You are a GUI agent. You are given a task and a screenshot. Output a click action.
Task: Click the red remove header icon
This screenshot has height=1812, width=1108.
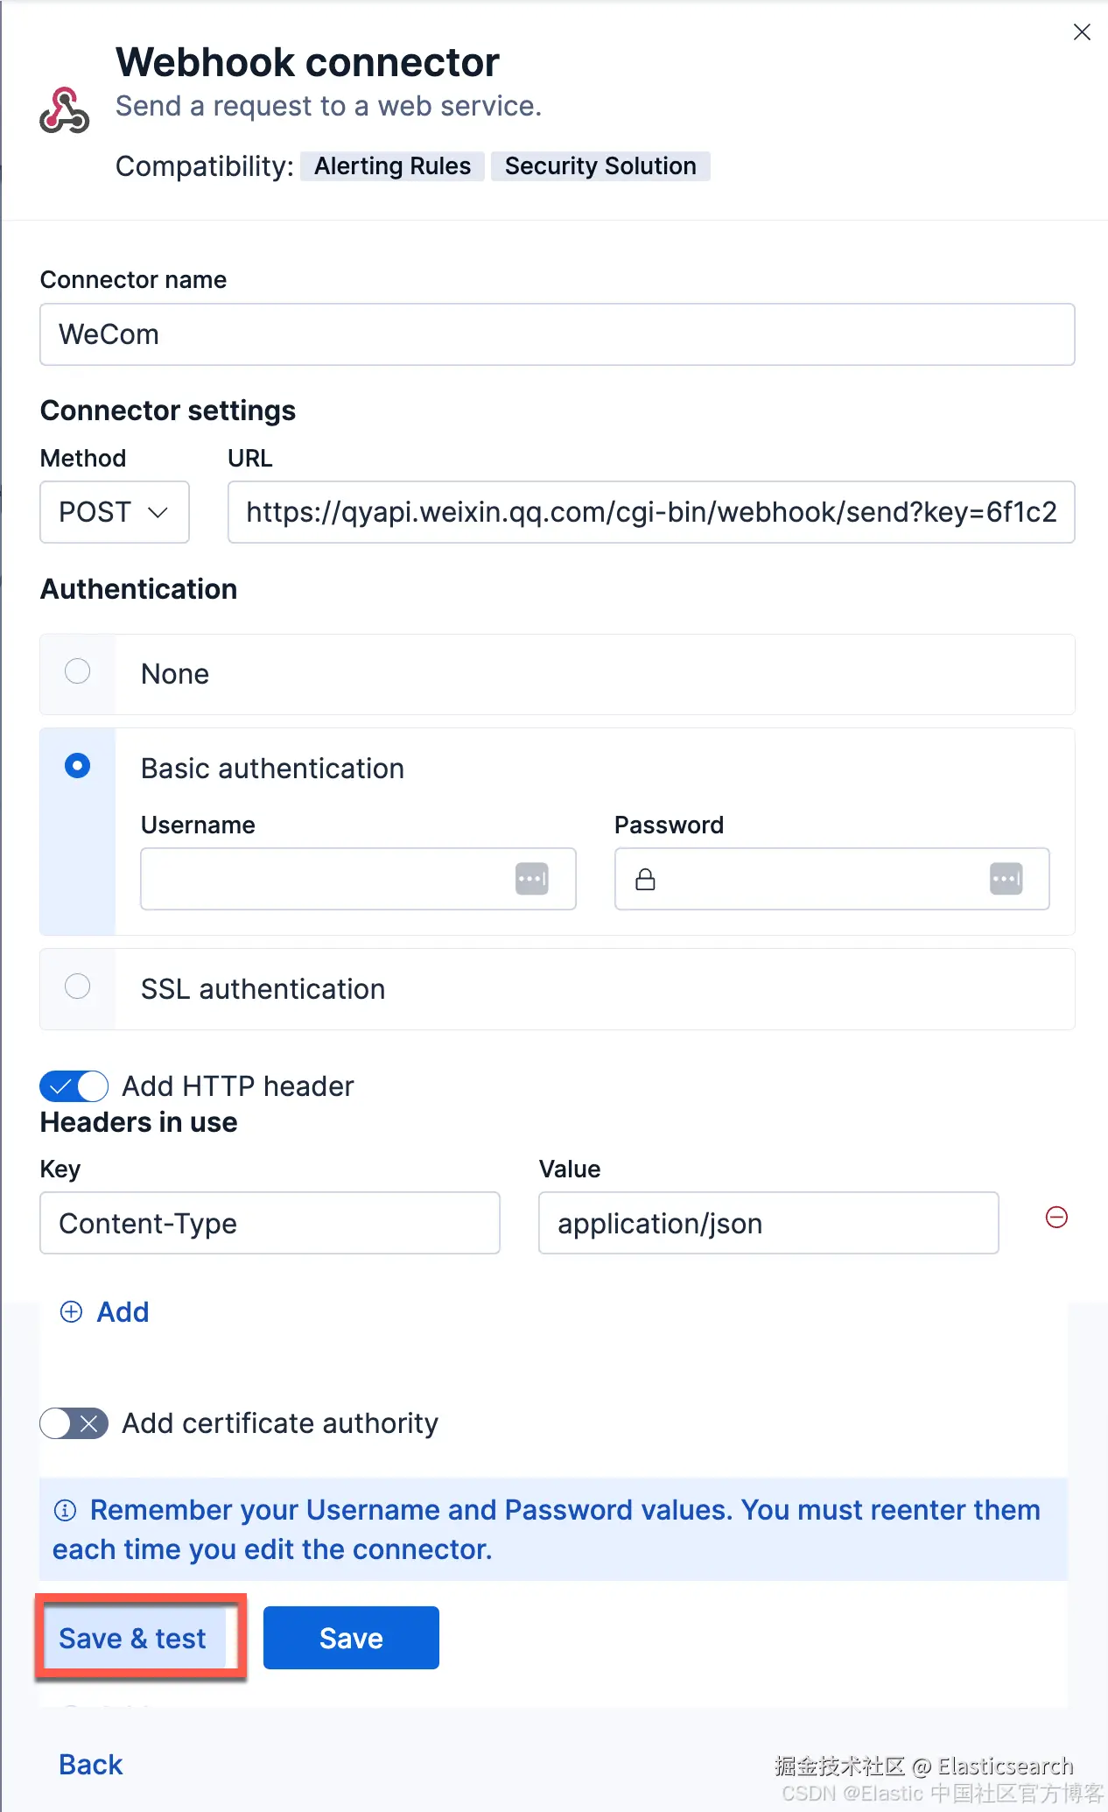coord(1056,1218)
